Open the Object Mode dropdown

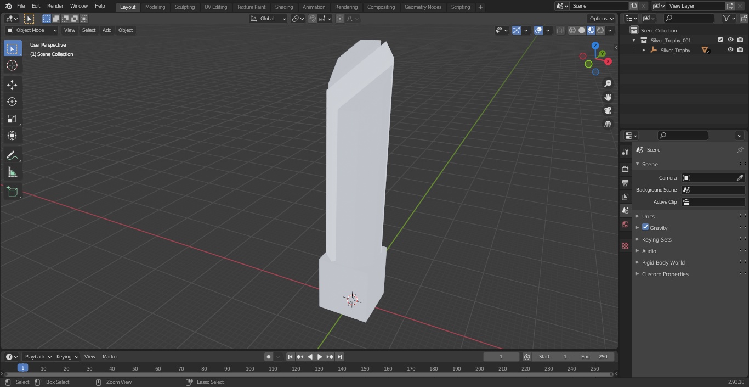click(32, 30)
